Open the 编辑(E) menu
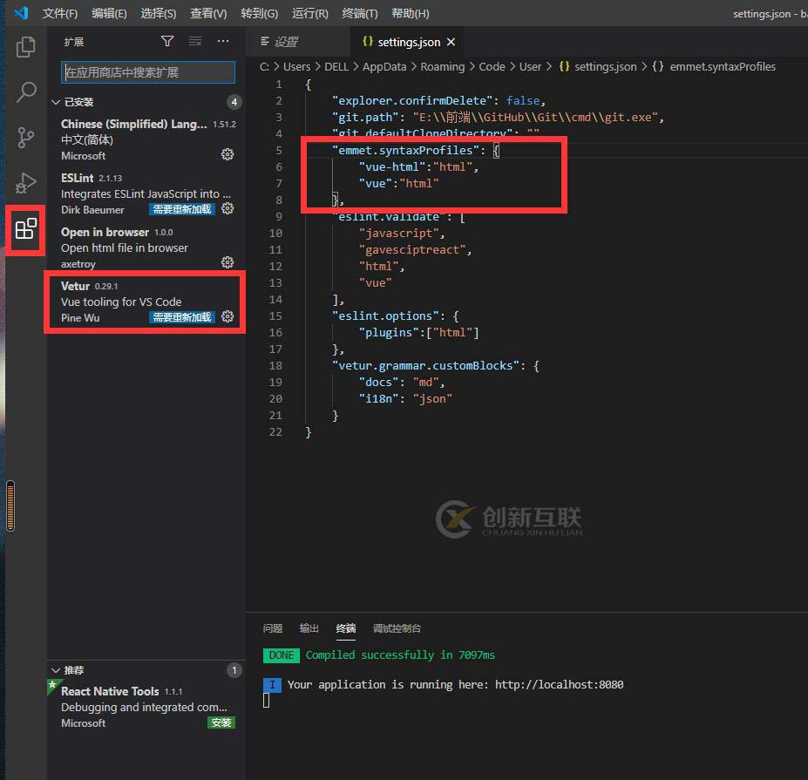 pos(109,13)
